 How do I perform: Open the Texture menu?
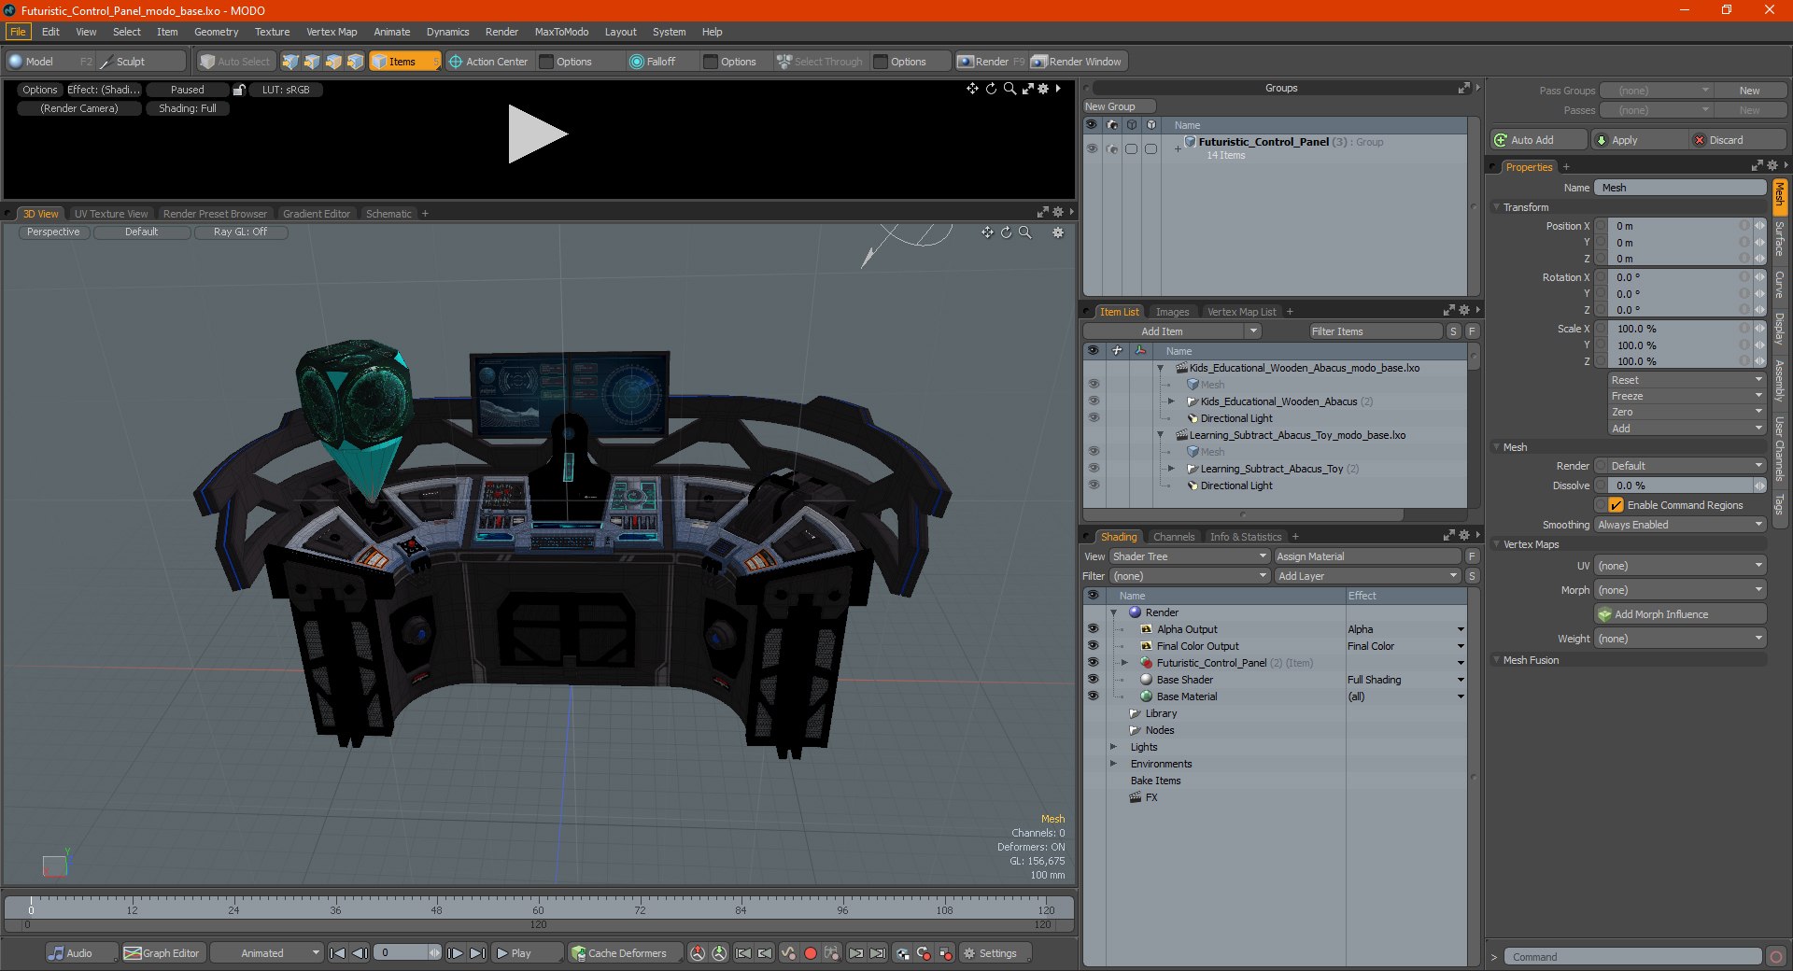272,32
